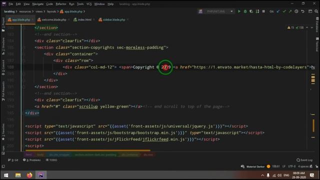The image size is (320, 180).
Task: Close the app.blade.php tab
Action: 32,20
